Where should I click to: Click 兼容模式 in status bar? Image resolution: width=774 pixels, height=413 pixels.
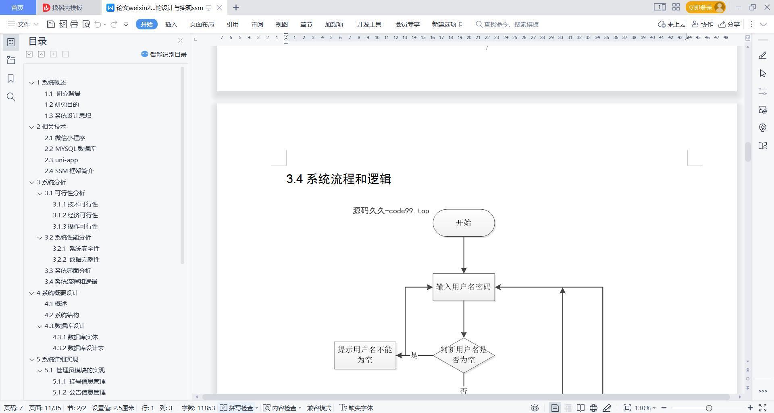tap(319, 408)
